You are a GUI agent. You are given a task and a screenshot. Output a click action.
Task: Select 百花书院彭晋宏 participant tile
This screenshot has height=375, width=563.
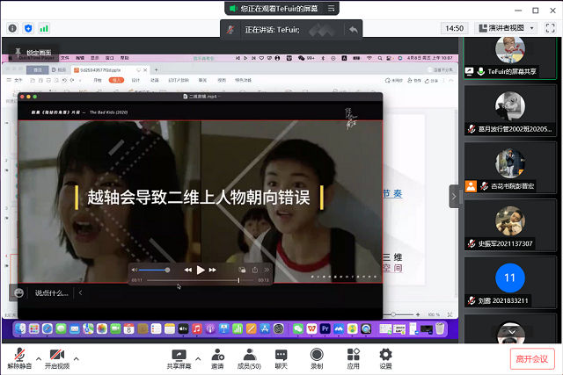tap(510, 168)
